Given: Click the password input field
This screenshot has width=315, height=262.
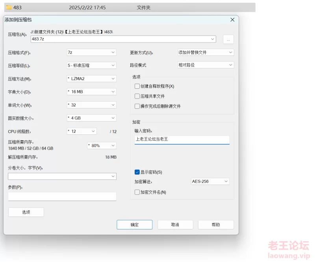Looking at the screenshot, I should coord(182,139).
